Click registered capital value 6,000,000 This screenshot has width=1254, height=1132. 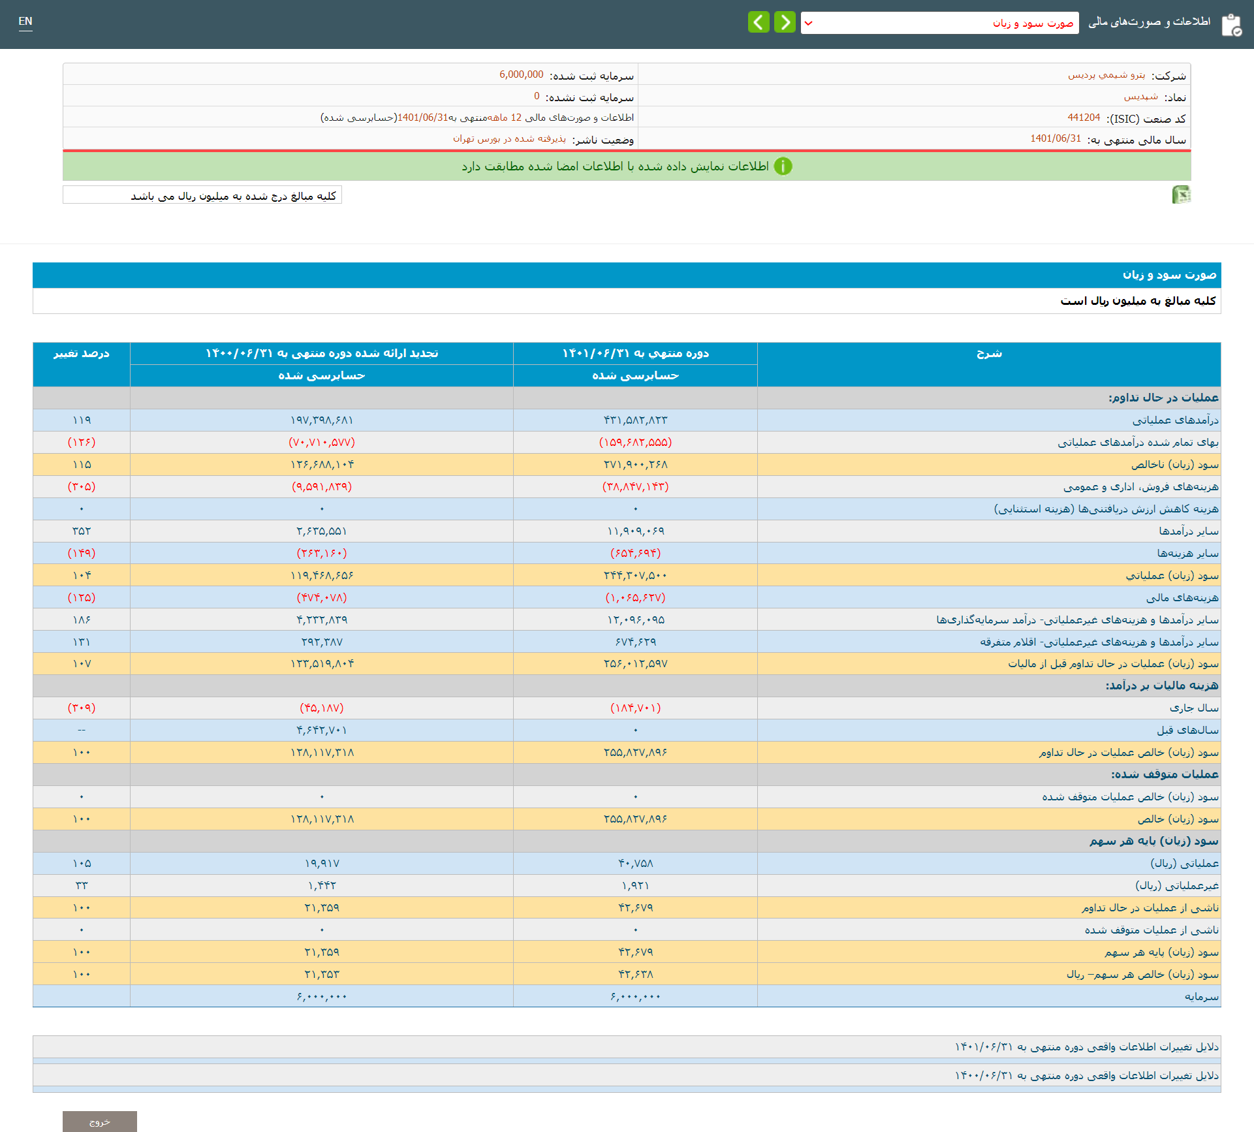[521, 74]
